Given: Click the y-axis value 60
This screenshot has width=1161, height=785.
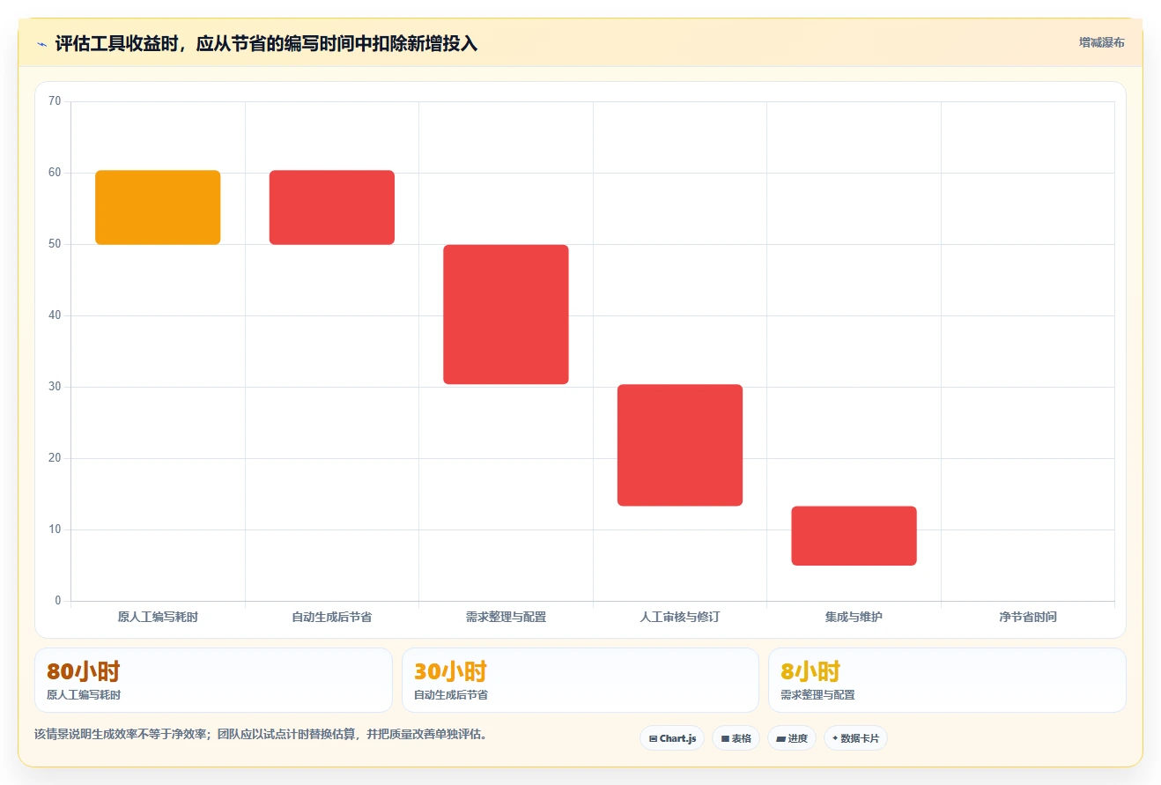Looking at the screenshot, I should [x=55, y=173].
